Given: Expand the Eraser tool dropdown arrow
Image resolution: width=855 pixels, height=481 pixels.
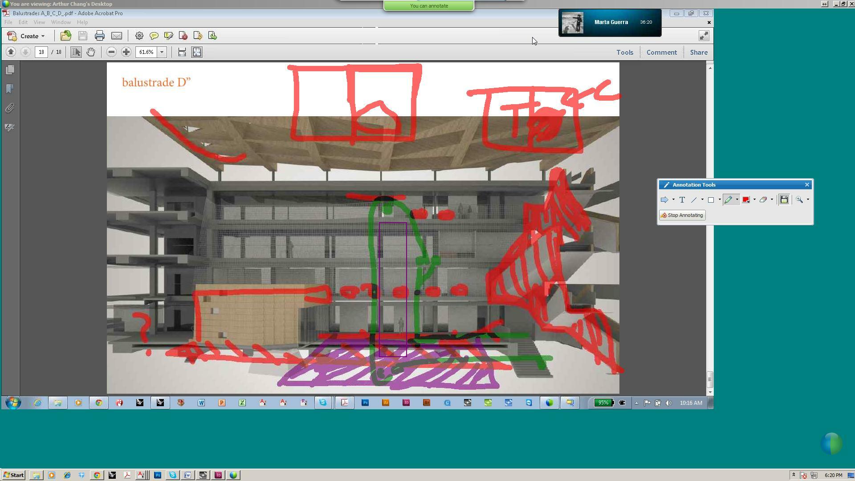Looking at the screenshot, I should click(x=772, y=200).
